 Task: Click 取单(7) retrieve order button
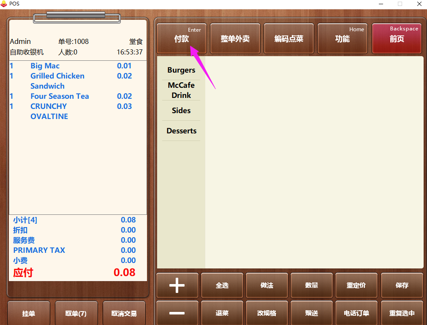pos(76,314)
